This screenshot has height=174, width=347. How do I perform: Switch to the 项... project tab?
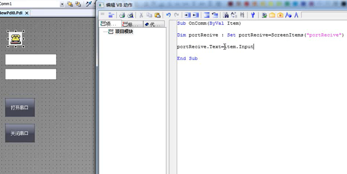[x=109, y=24]
